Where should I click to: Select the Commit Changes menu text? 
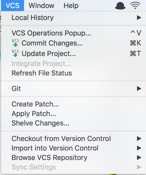52,43
